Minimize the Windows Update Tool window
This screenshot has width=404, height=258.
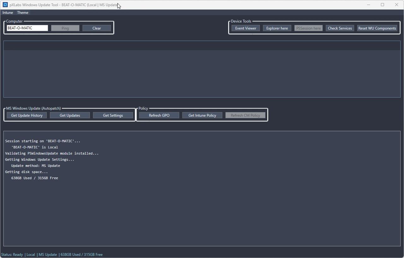point(368,5)
